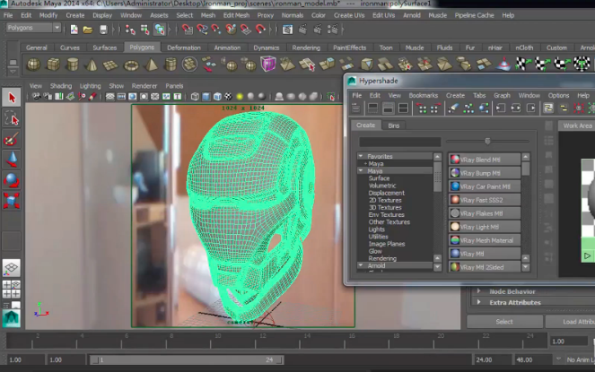Toggle Hypershade top tabs only view

tap(373, 108)
